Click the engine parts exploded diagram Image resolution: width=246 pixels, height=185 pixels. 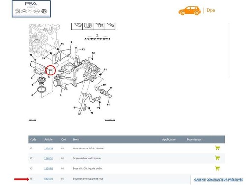(x=72, y=73)
